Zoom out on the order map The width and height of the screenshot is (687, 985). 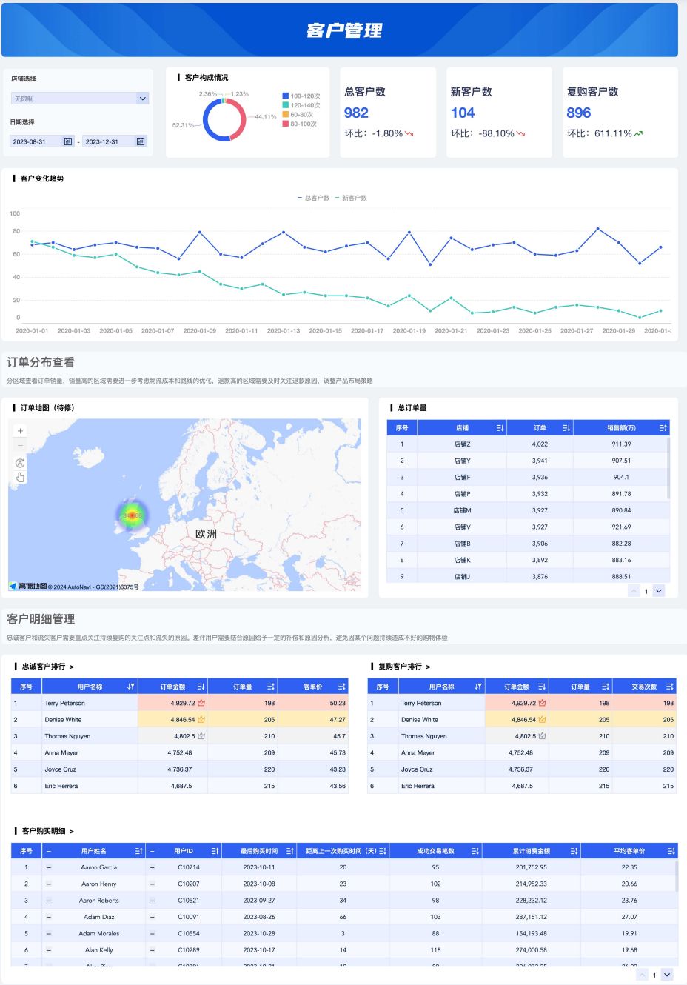coord(20,445)
